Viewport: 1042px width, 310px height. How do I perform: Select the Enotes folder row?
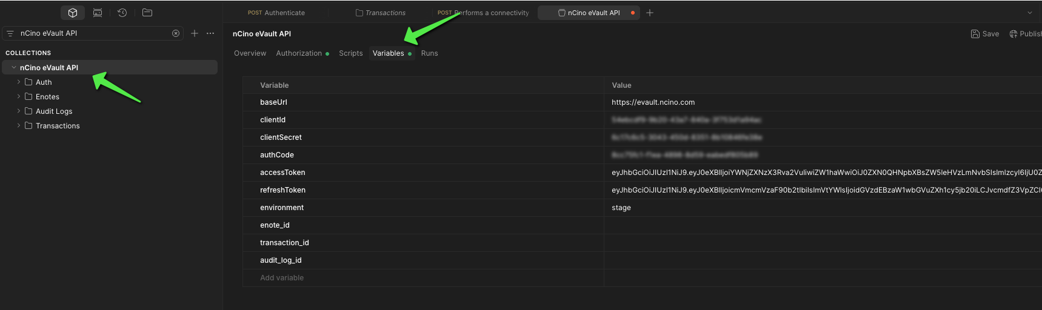point(110,96)
